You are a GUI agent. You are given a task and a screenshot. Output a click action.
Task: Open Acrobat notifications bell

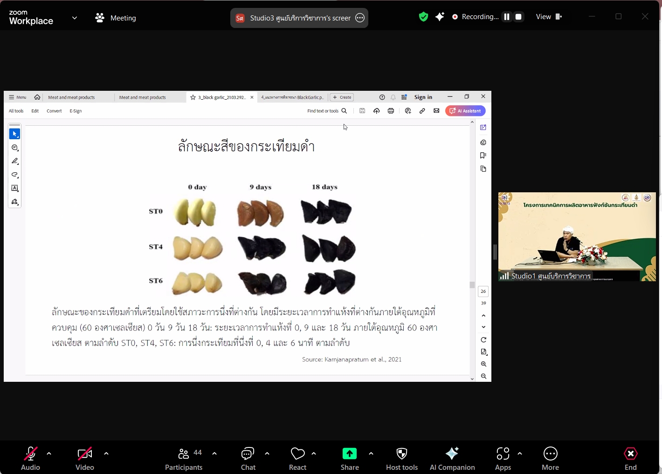pos(393,97)
